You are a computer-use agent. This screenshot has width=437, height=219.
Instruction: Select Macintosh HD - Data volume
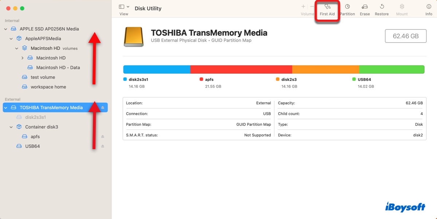coord(58,68)
